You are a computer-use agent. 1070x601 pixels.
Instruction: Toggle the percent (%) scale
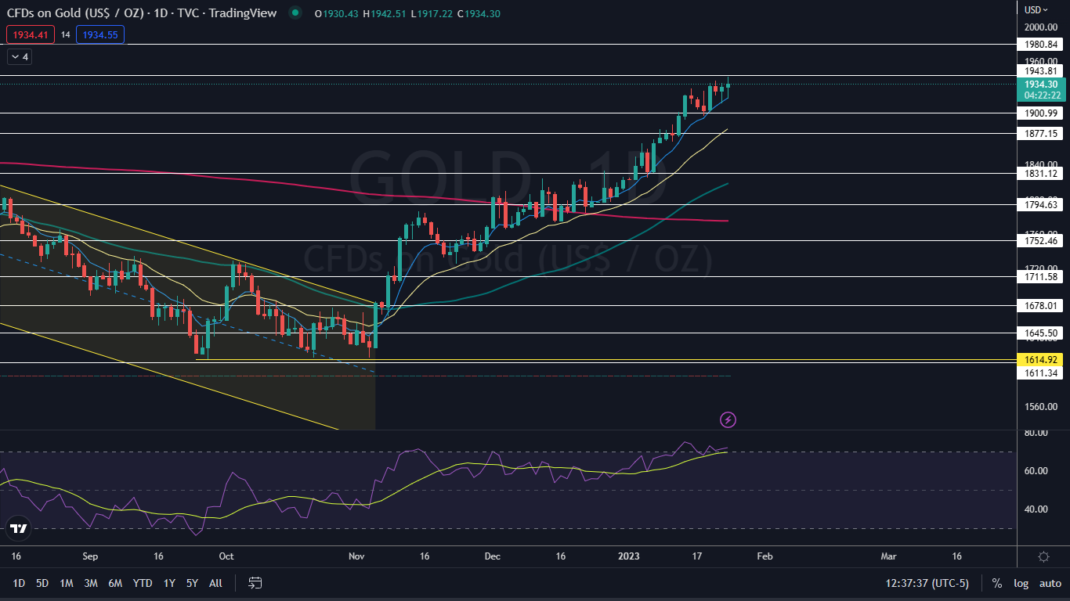coord(997,583)
